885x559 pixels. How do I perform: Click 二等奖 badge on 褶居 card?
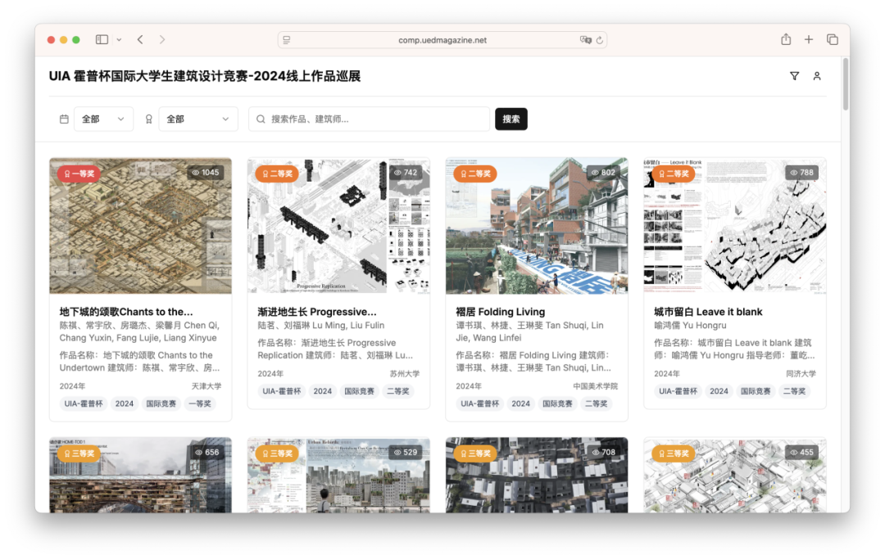pos(475,174)
